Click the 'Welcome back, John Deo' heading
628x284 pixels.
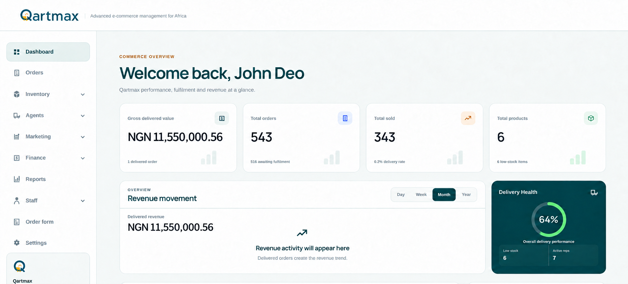tap(212, 73)
